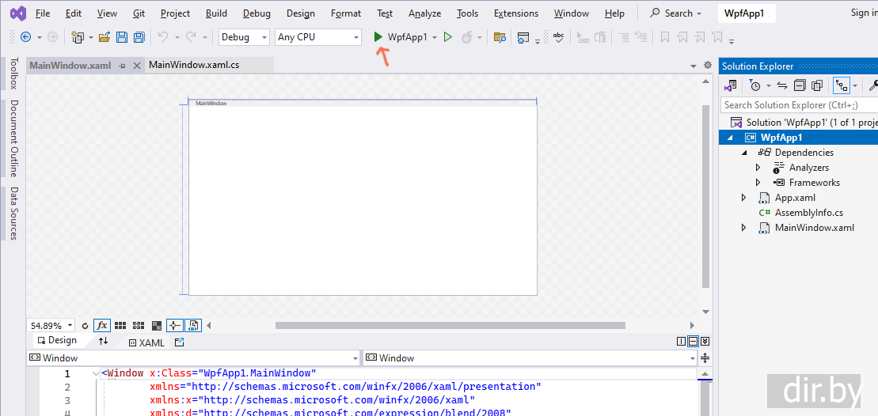Start debugging with the green WpfApp1 play button
Screen dimensions: 878x416
click(x=379, y=37)
